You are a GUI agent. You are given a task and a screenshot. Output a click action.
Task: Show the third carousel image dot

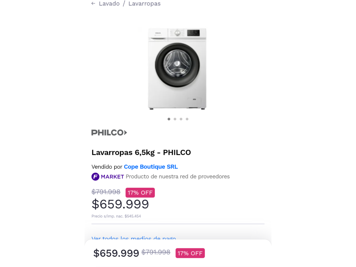(181, 119)
